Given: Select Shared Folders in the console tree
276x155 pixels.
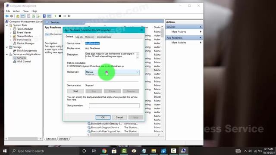Looking at the screenshot, I should [x=25, y=36].
